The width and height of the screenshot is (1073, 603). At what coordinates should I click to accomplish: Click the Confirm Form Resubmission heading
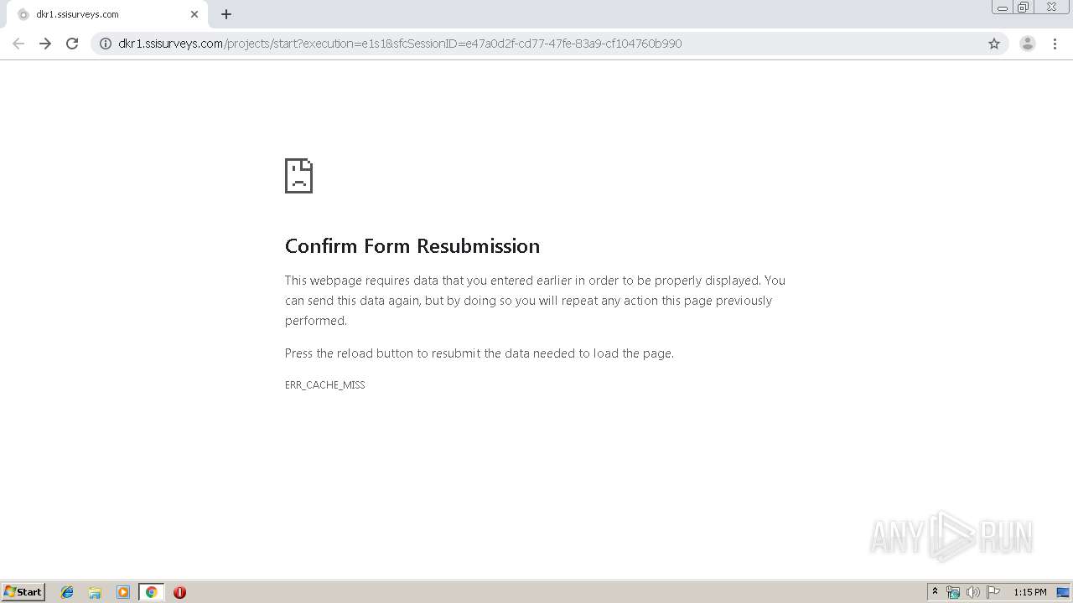412,245
